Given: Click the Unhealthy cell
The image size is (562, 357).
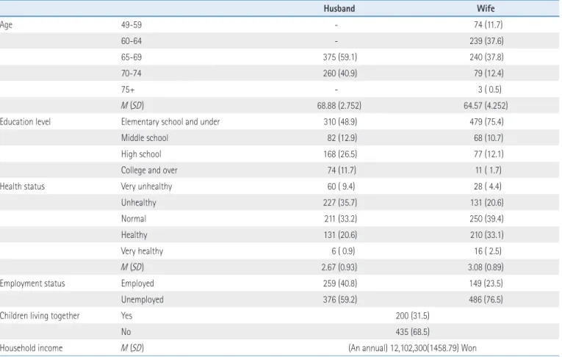Looking at the screenshot, I should [x=139, y=202].
